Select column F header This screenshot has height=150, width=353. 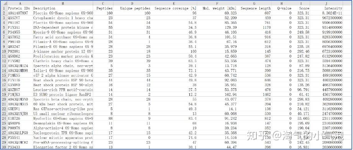[x=217, y=3]
